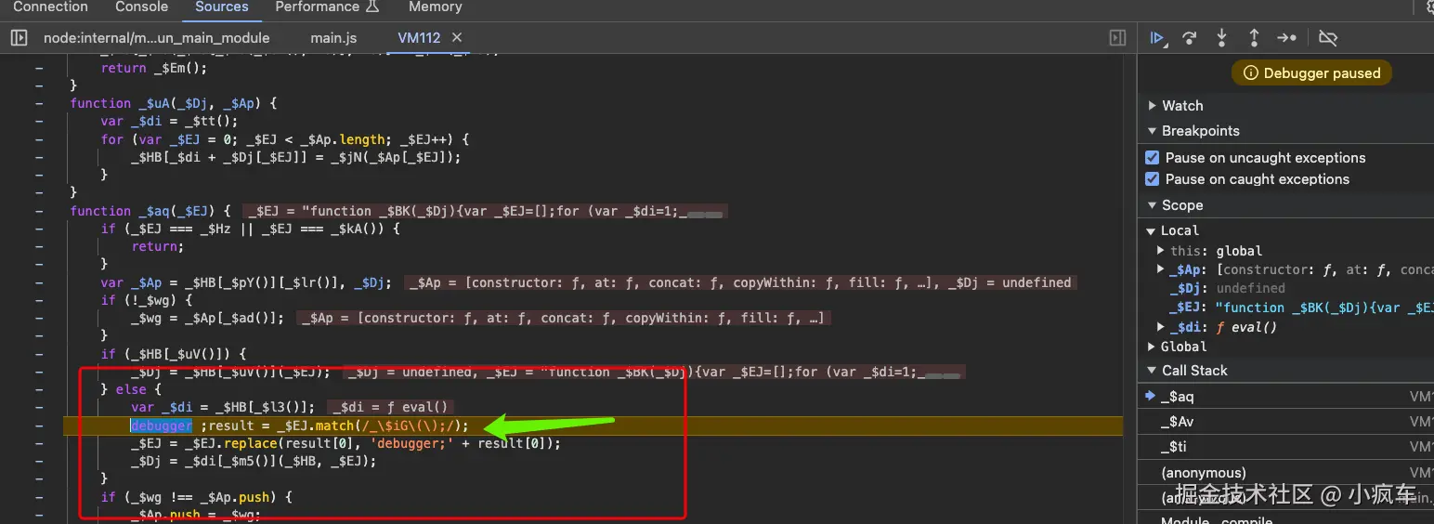Click the single Step icon
Image resolution: width=1434 pixels, height=524 pixels.
tap(1286, 38)
